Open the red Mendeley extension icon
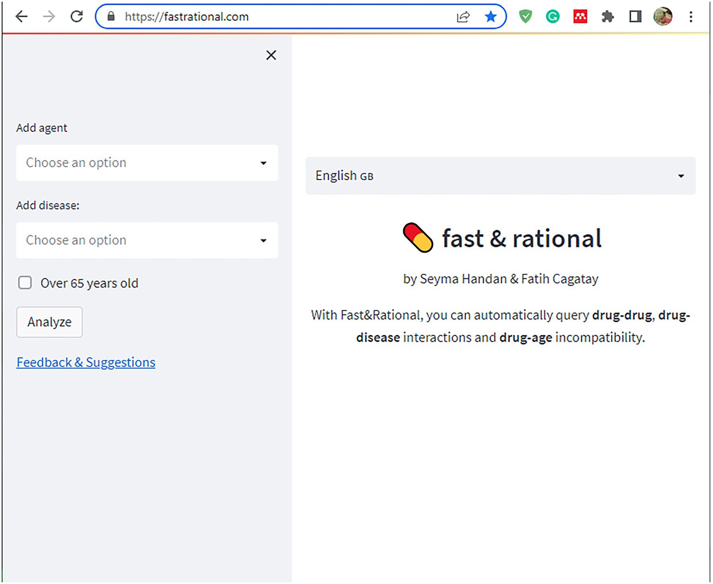The height and width of the screenshot is (584, 713). click(580, 17)
